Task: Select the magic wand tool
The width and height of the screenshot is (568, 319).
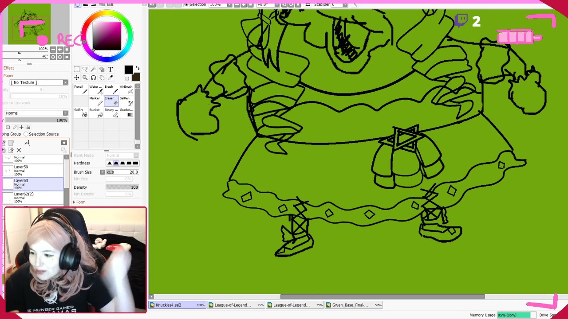Action: [93, 69]
